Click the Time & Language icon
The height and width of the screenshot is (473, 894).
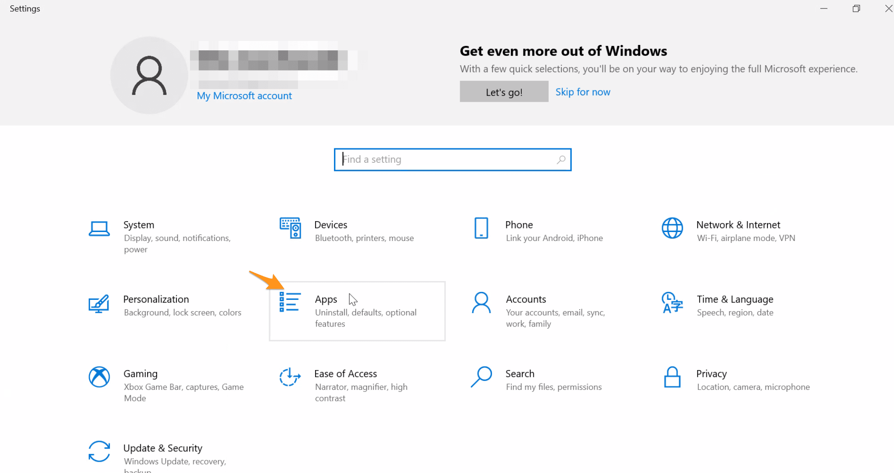(672, 303)
